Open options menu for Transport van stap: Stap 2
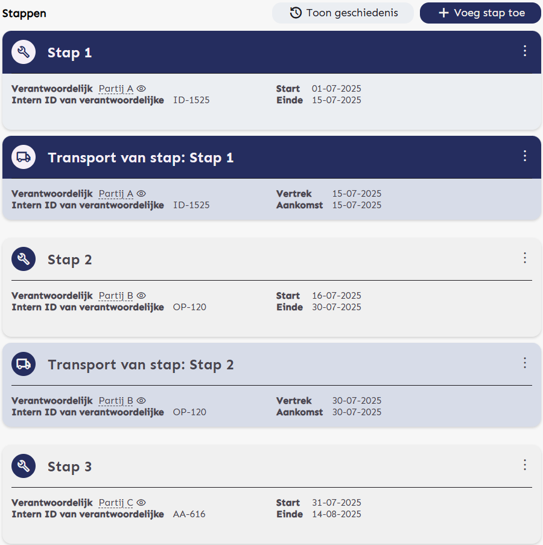 click(525, 363)
